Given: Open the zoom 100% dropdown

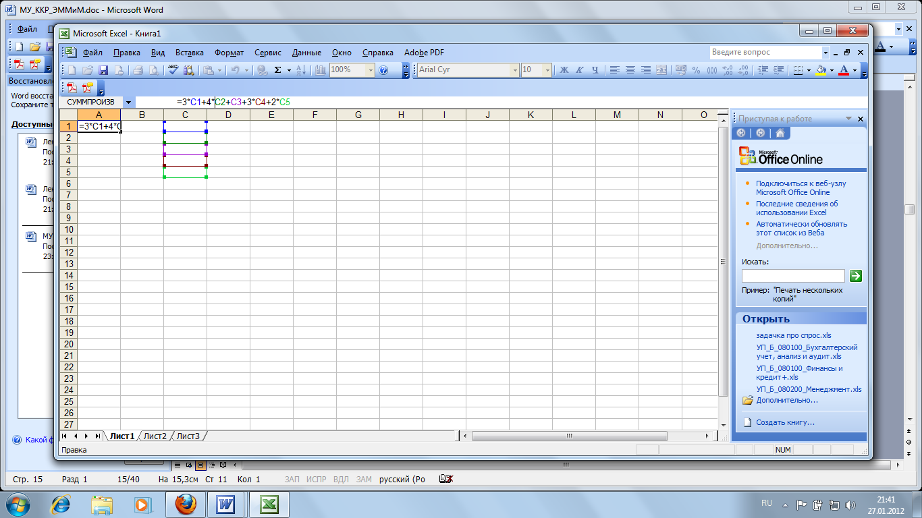Looking at the screenshot, I should click(371, 69).
